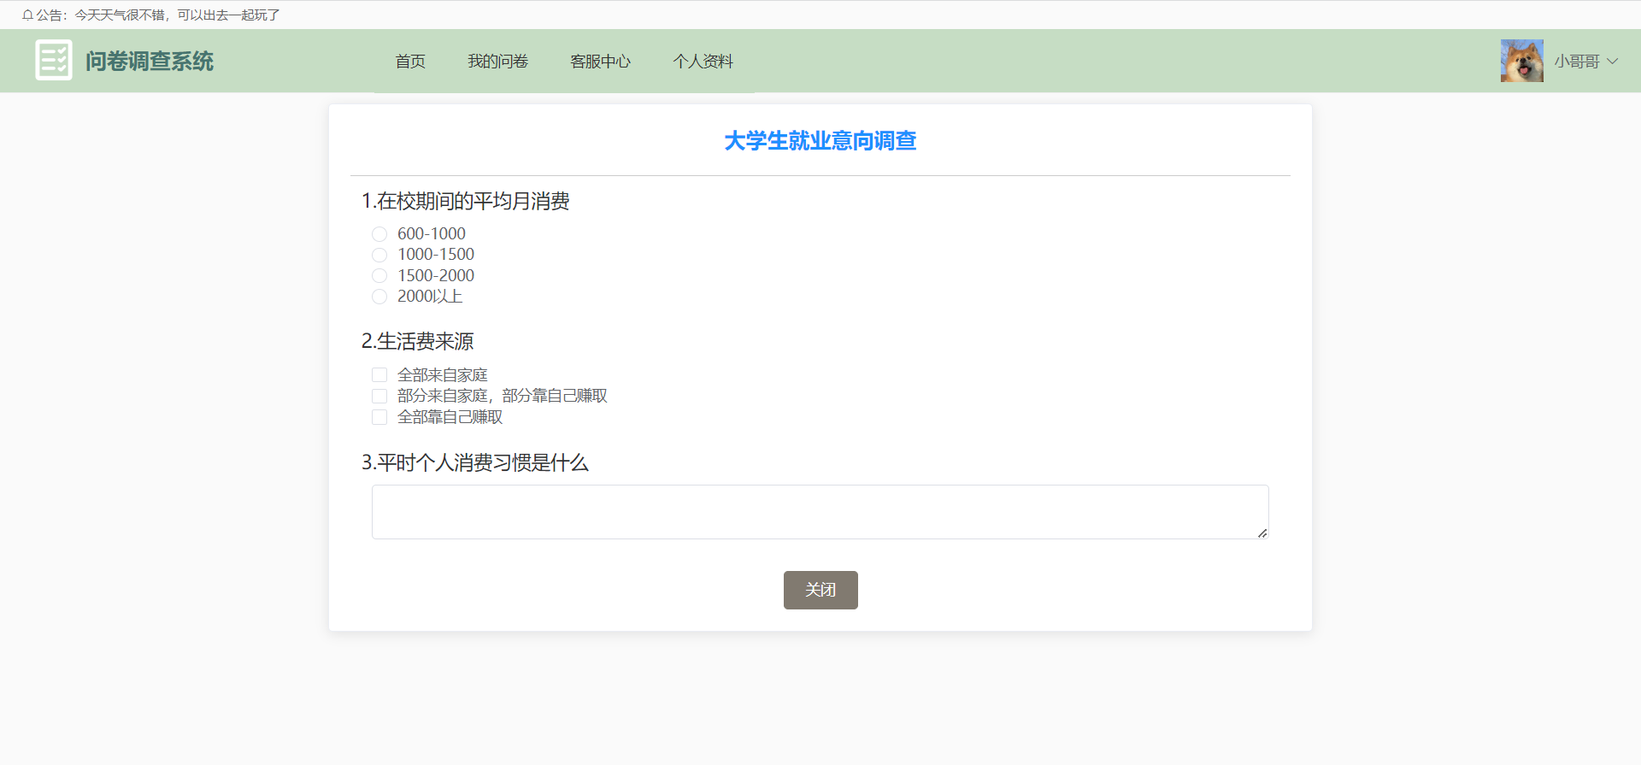Screen dimensions: 1641x765
Task: Click the questionnaire system logo icon
Action: pos(54,61)
